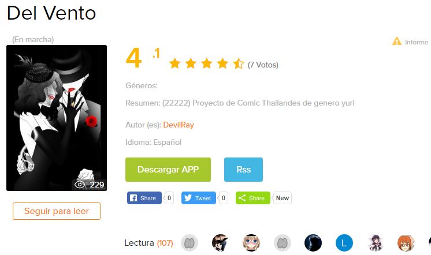Rate the comic with the fifth star
This screenshot has height=255, width=431.
pyautogui.click(x=238, y=63)
